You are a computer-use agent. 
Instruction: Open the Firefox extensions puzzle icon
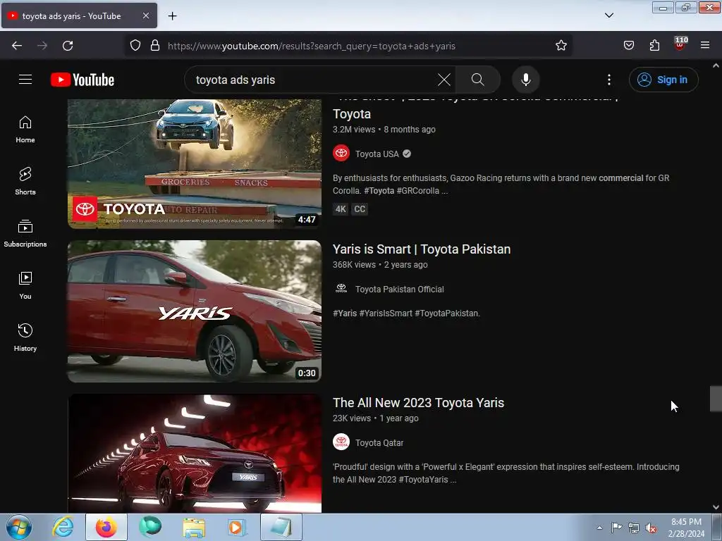654,46
